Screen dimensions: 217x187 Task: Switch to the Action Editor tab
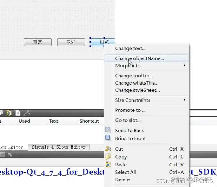(x=12, y=147)
